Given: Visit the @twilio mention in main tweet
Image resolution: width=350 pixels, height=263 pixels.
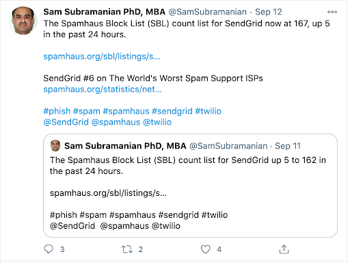Looking at the screenshot, I should [x=157, y=122].
